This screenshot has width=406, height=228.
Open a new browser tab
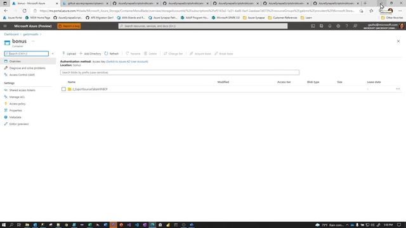pyautogui.click(x=365, y=3)
